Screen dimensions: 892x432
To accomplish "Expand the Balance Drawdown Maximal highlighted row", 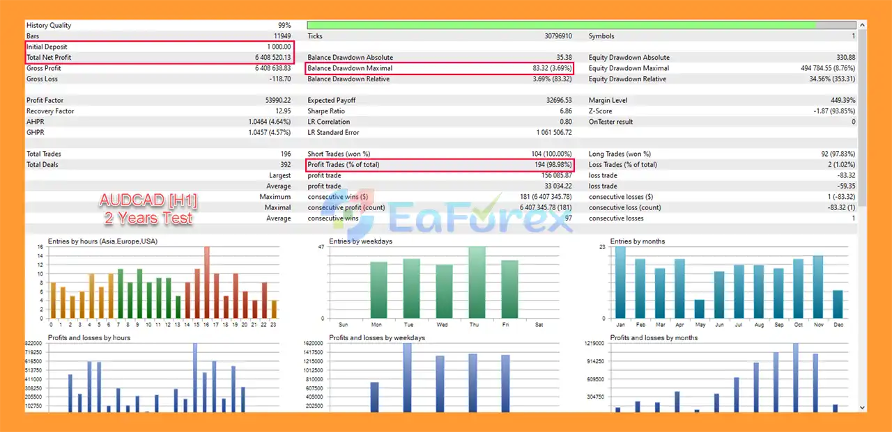I will 440,68.
